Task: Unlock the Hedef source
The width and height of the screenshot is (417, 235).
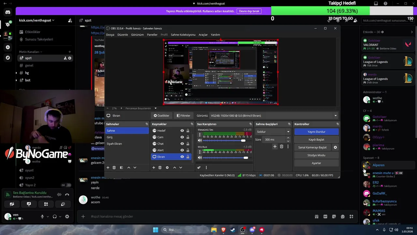Action: tap(188, 131)
